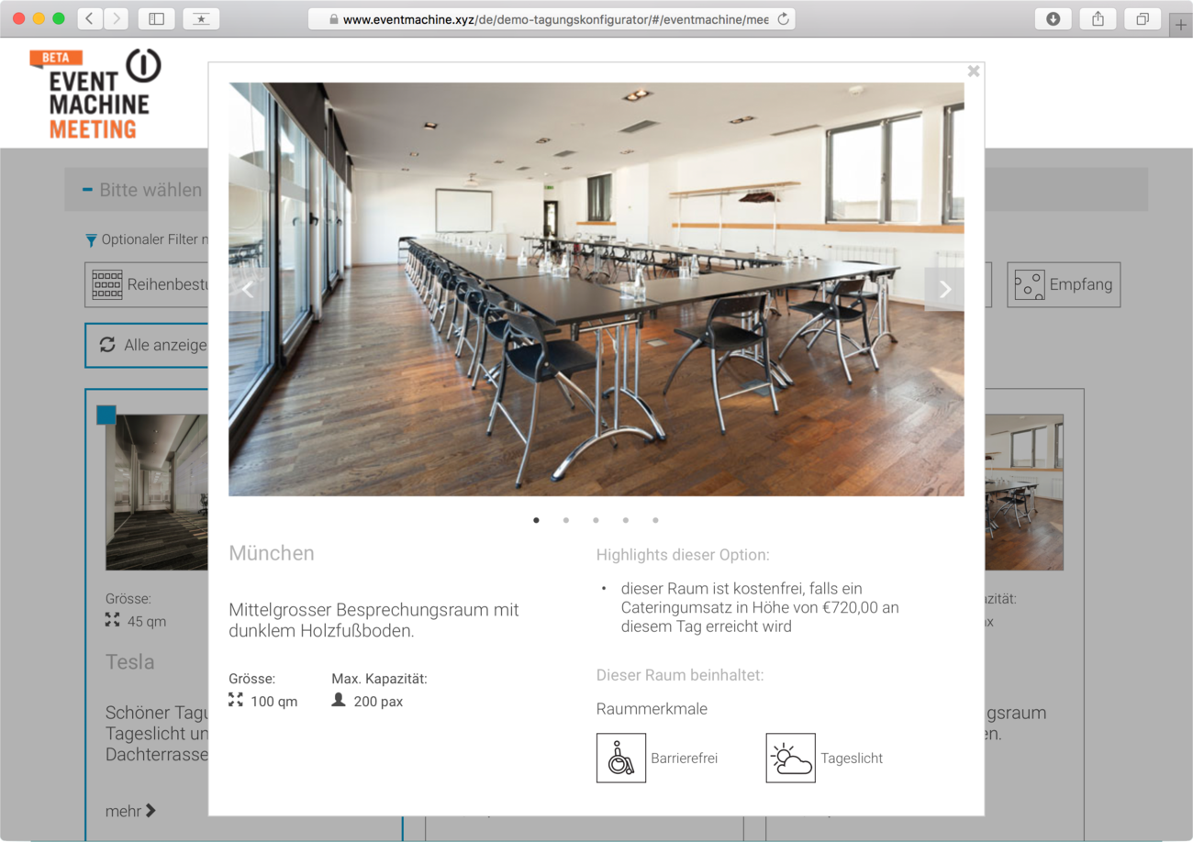Select the Empfang seating filter
The width and height of the screenshot is (1193, 842).
point(1064,285)
